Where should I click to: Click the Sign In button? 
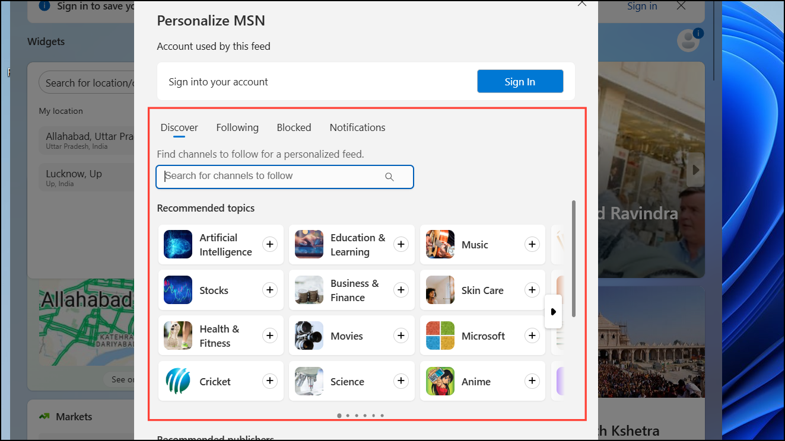[x=520, y=81]
